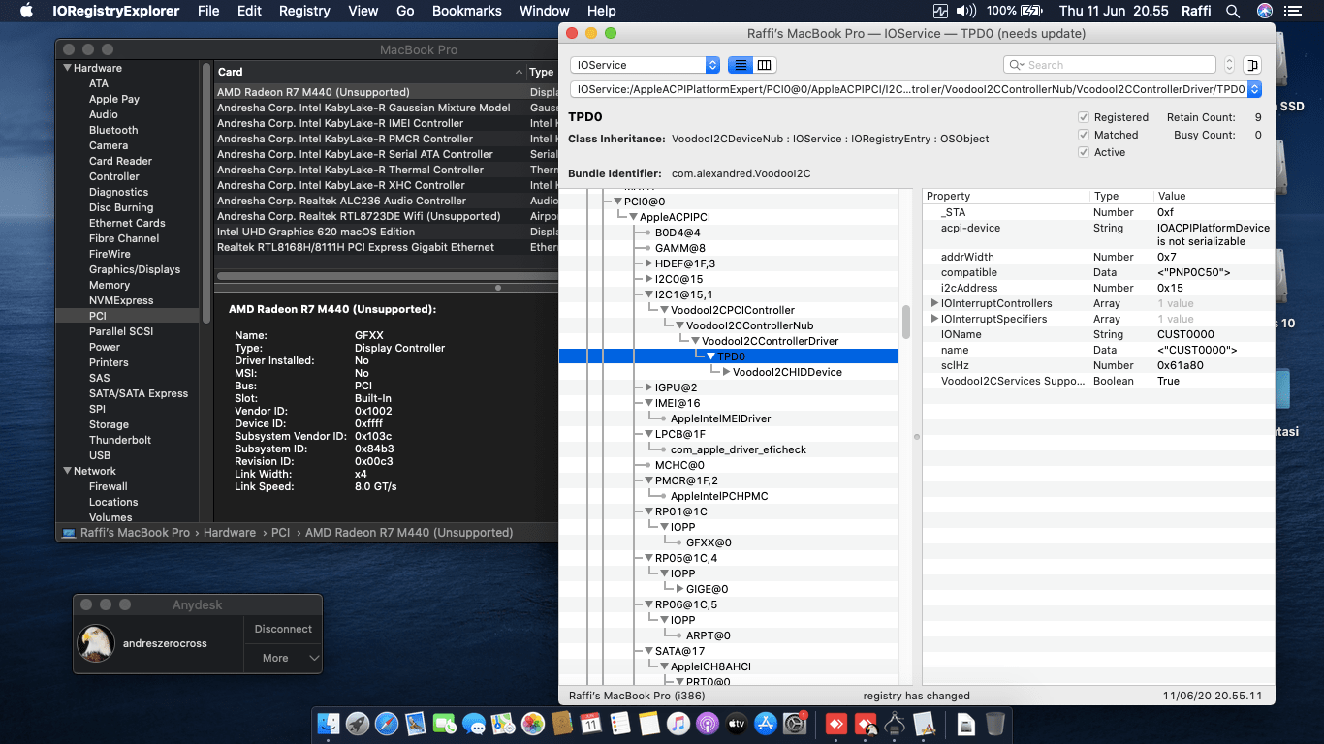Select Thunderbolt in System Information sidebar
Image resolution: width=1324 pixels, height=744 pixels.
click(x=120, y=440)
